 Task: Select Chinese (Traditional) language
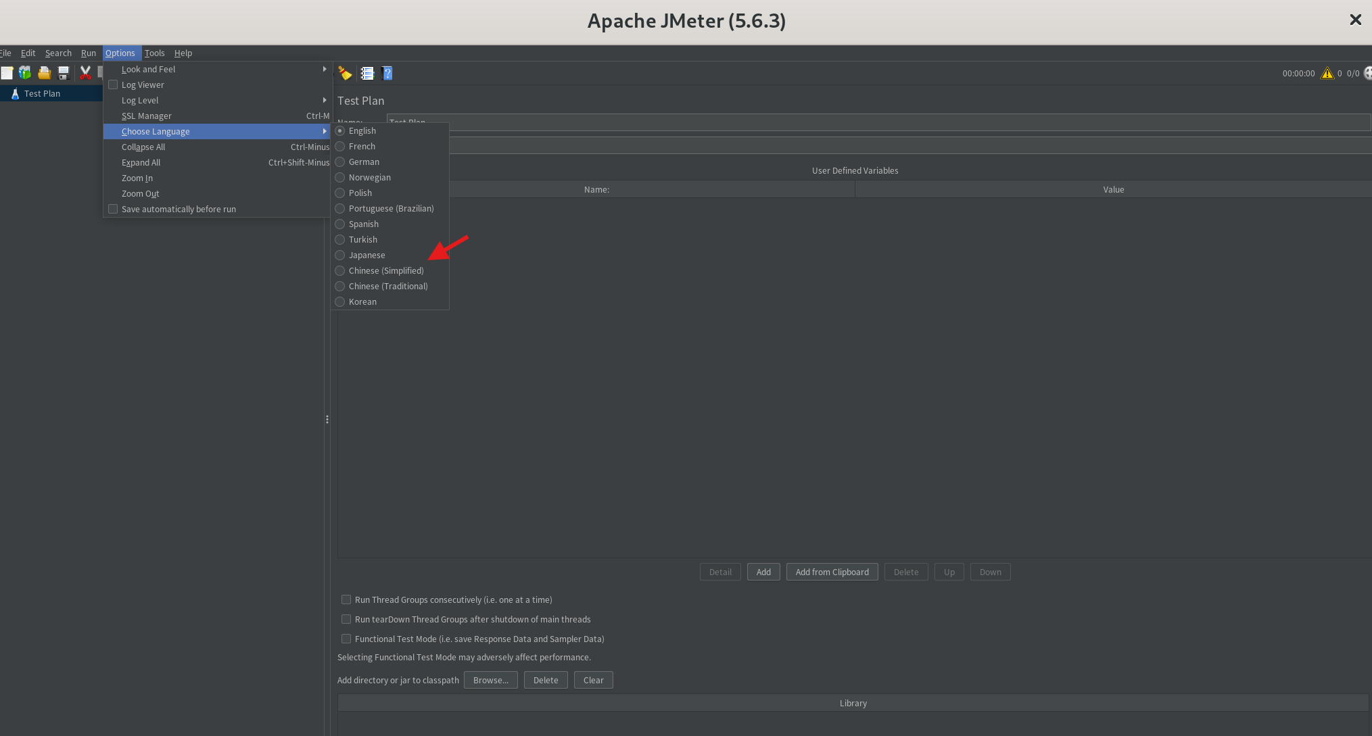point(389,287)
